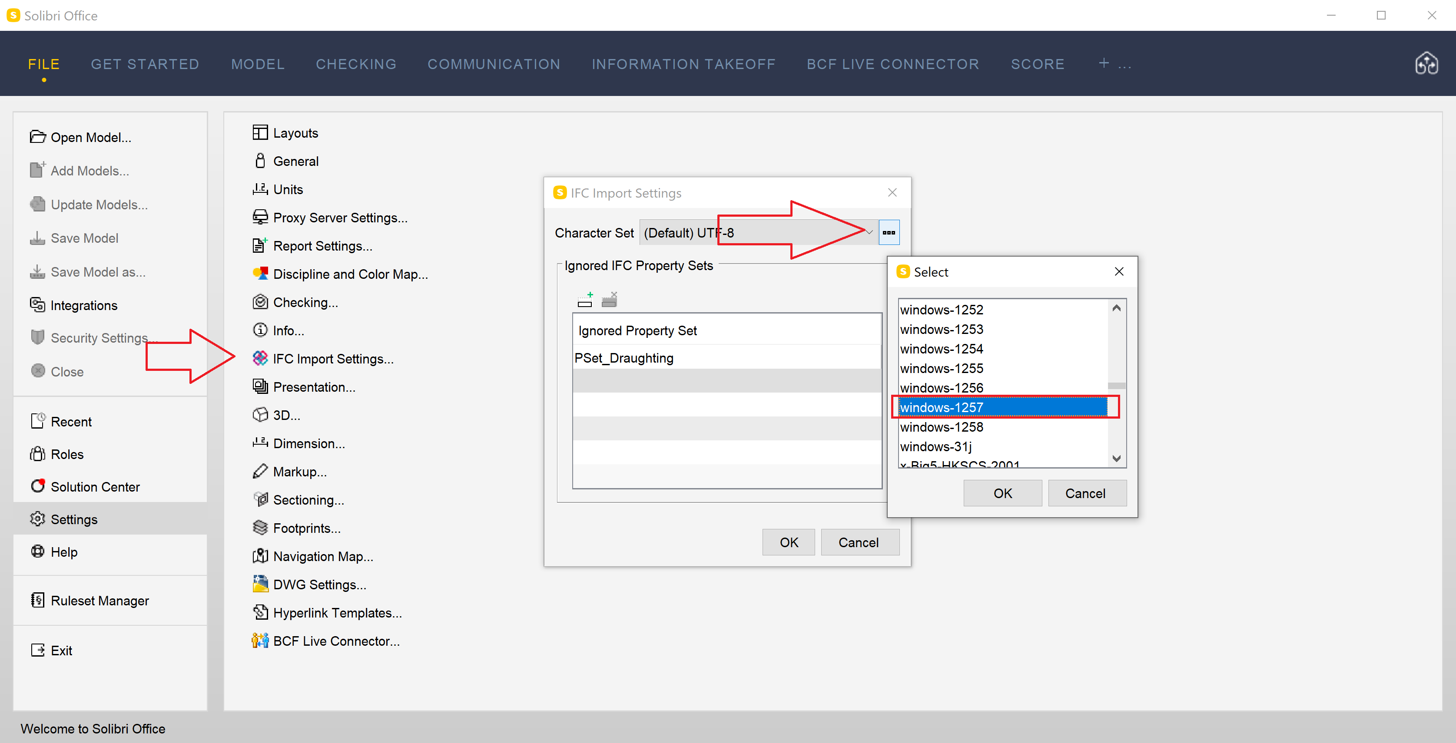Image resolution: width=1456 pixels, height=743 pixels.
Task: Choose windows-1254 from the list
Action: 1003,349
